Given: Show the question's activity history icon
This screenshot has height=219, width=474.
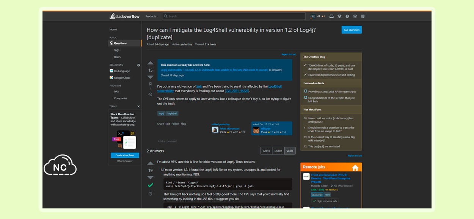Looking at the screenshot, I should coord(150,94).
